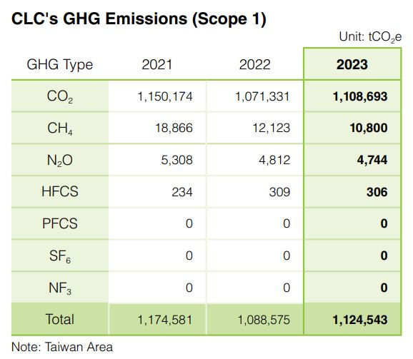Screen dimensions: 413x359
Task: Select the bold value 10,800
Action: [x=369, y=128]
